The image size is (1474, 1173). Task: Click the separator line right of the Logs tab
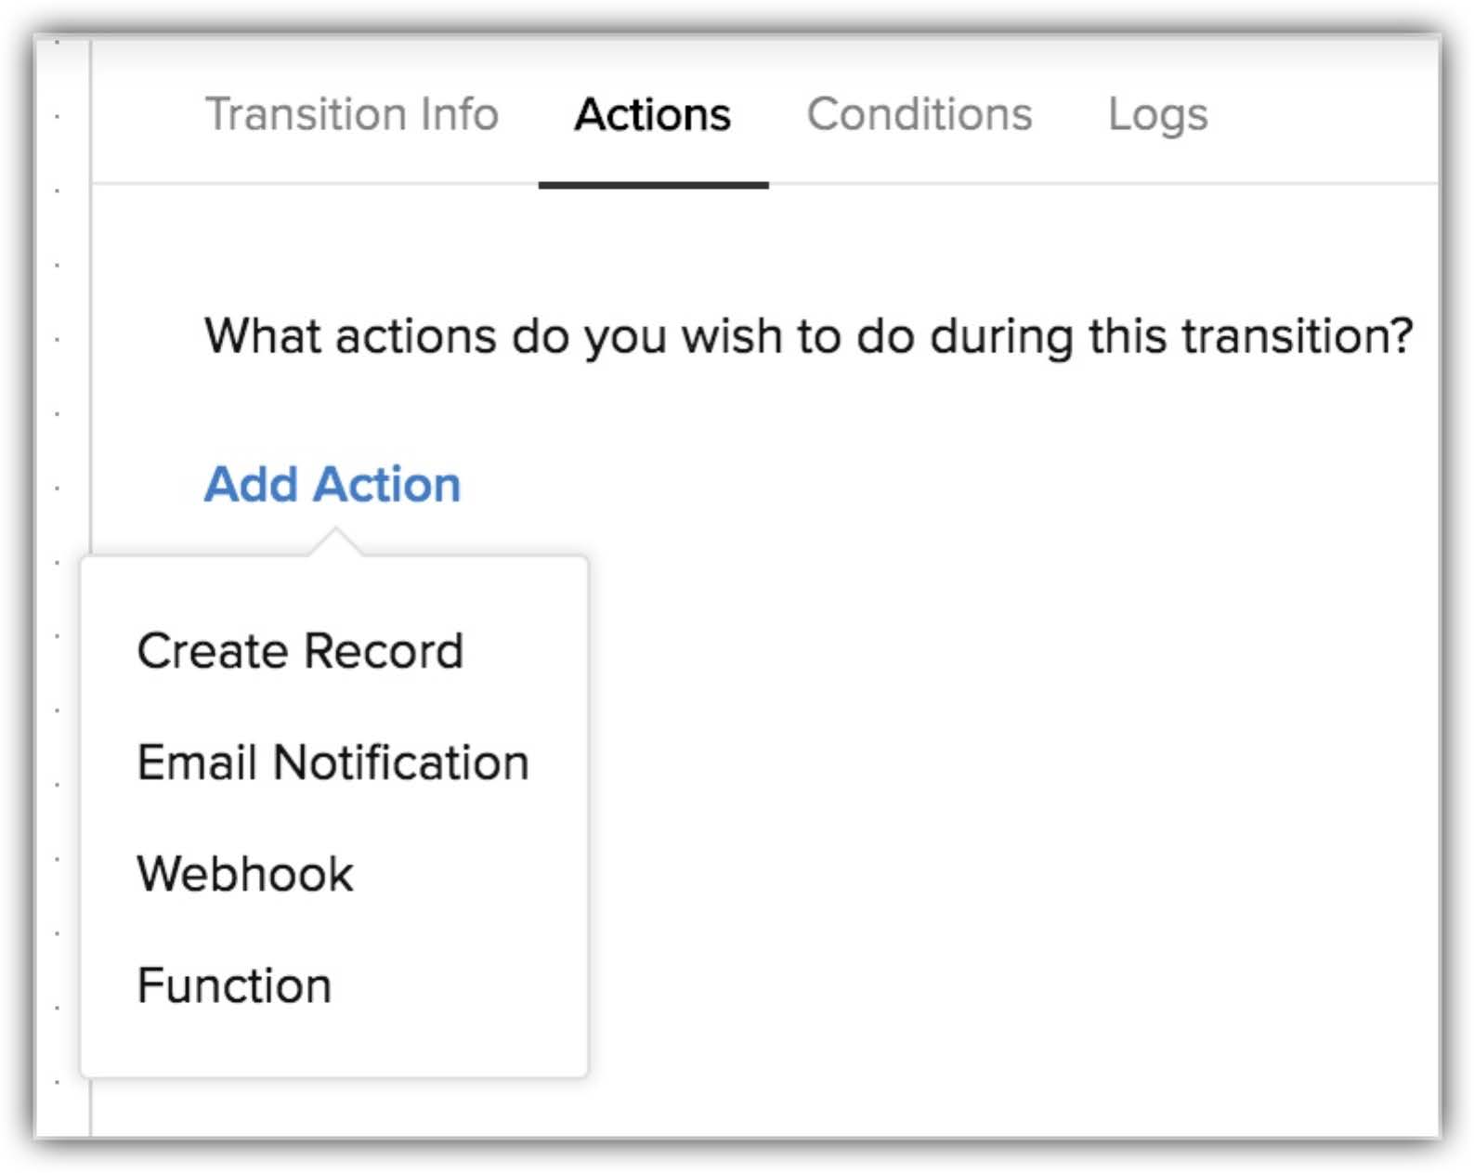pos(1319,184)
